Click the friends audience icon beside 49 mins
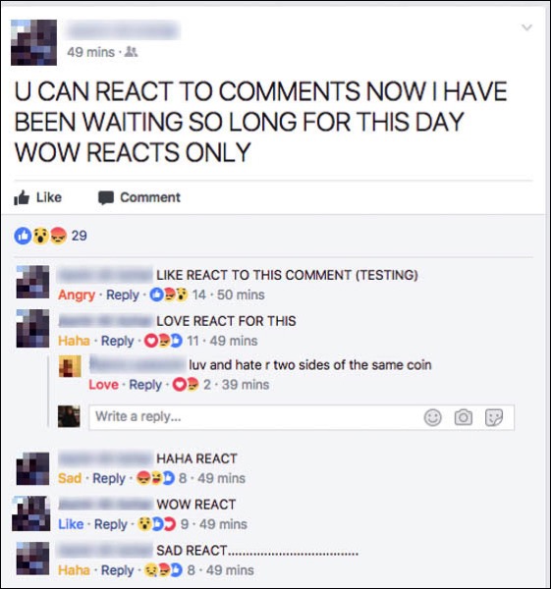The image size is (551, 589). coord(132,51)
